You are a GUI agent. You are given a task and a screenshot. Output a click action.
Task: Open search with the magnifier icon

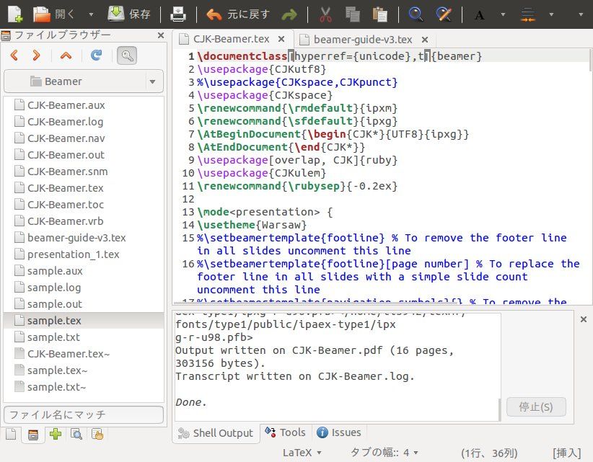click(x=416, y=14)
